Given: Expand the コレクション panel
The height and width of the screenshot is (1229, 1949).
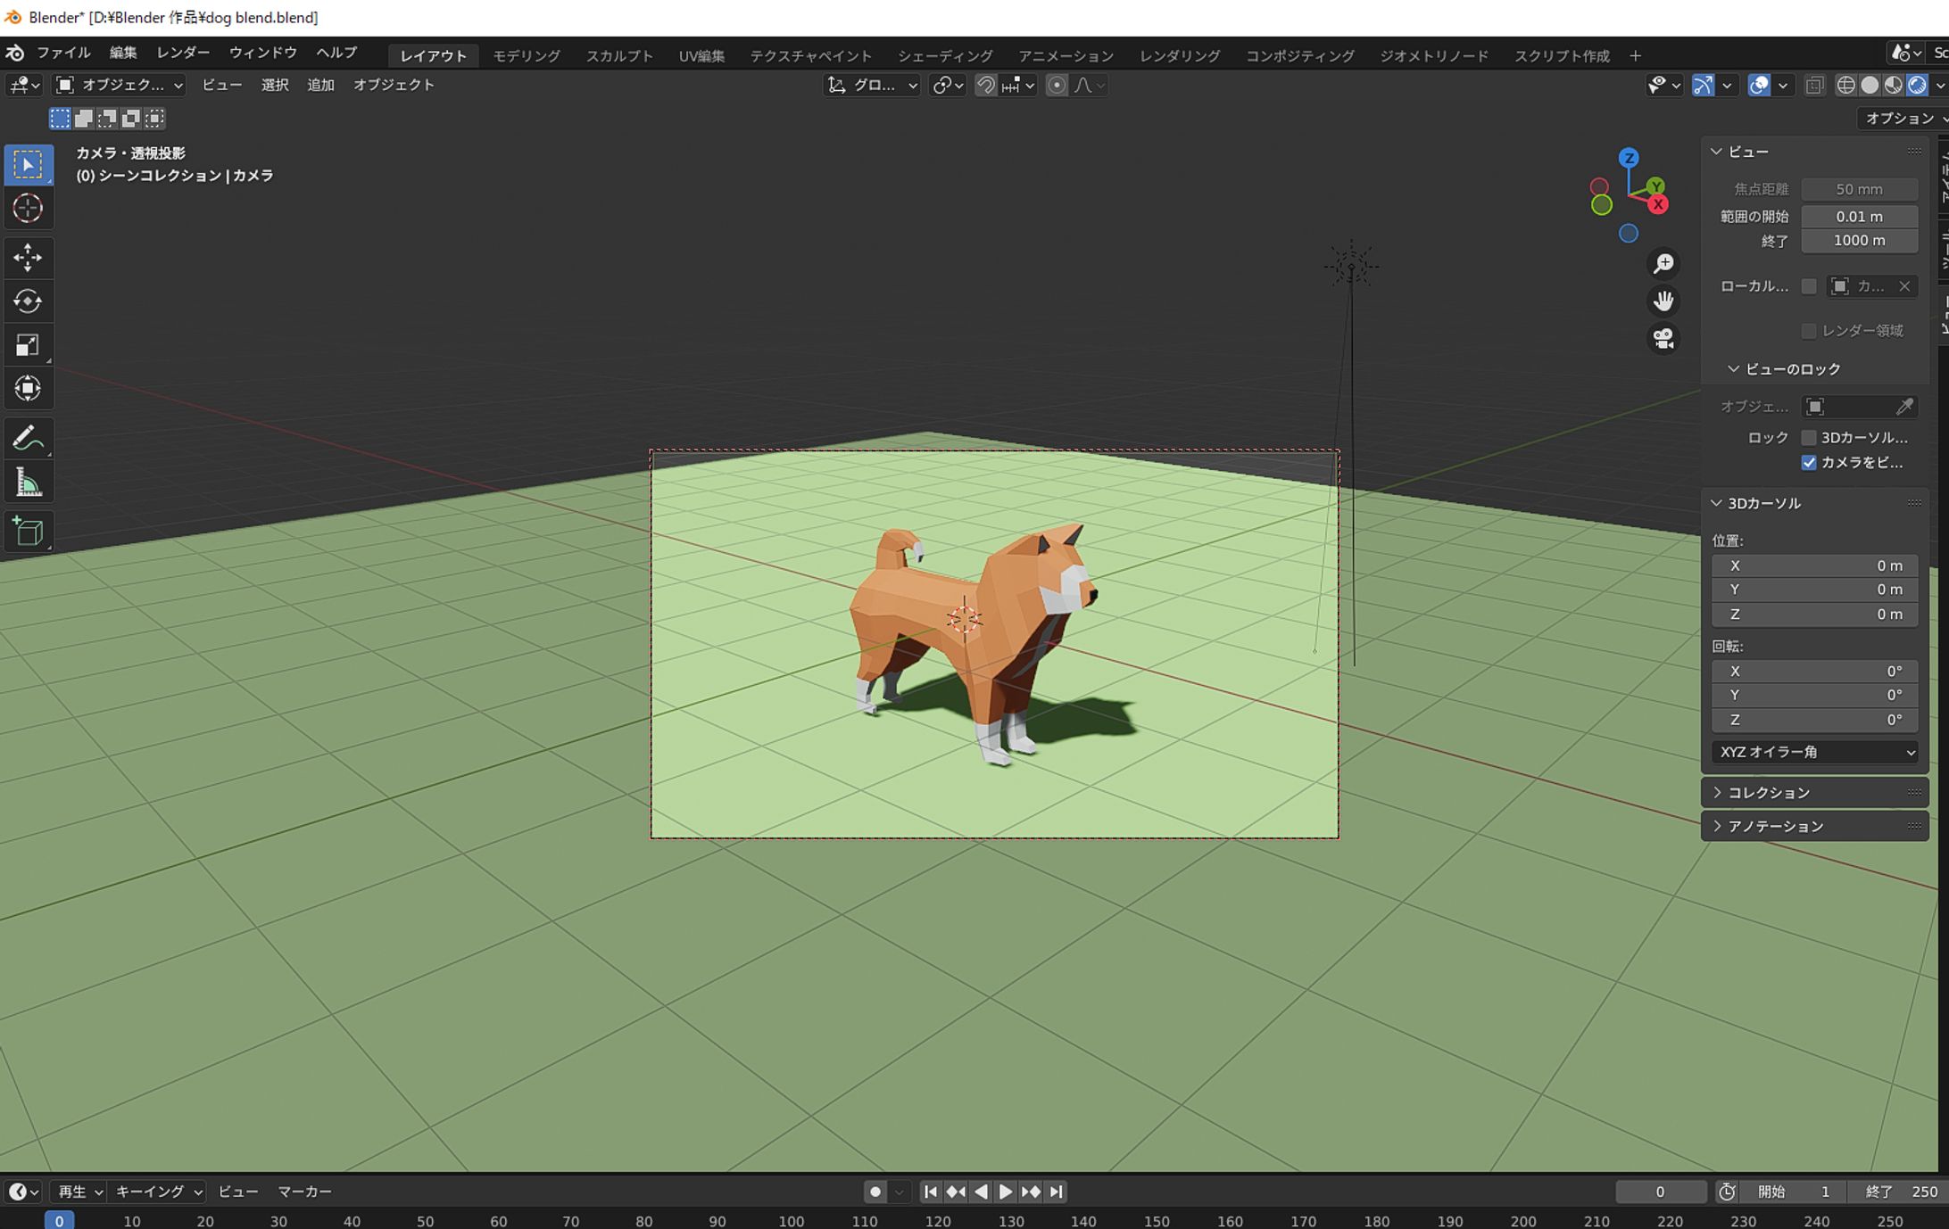Looking at the screenshot, I should click(1769, 793).
